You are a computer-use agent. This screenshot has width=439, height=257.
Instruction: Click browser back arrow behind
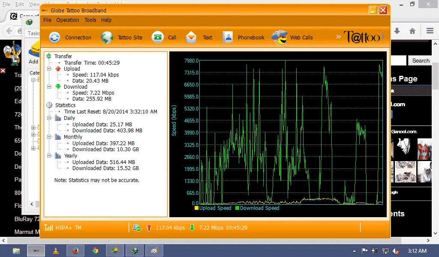[9, 31]
